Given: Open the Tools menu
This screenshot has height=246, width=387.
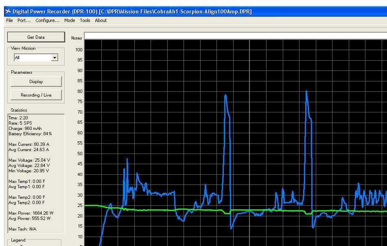Looking at the screenshot, I should 85,20.
